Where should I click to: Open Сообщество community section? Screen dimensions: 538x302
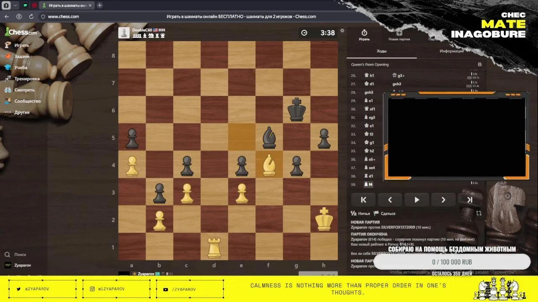pos(22,101)
